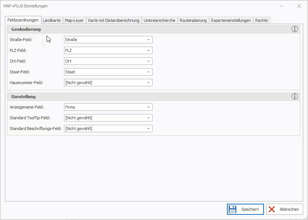This screenshot has width=308, height=220.
Task: Open the Routenplanung tab
Action: tap(193, 20)
